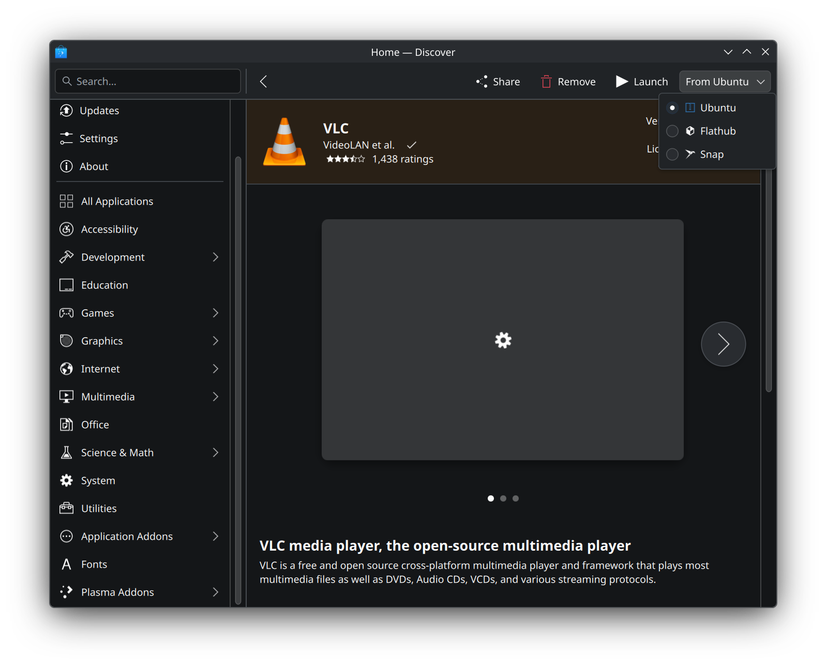Viewport: 827px width, 667px height.
Task: Open the Settings page label
Action: pyautogui.click(x=99, y=139)
